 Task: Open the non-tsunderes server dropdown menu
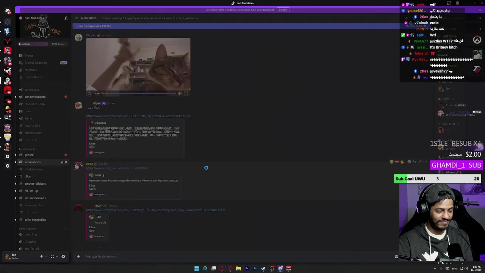point(35,18)
